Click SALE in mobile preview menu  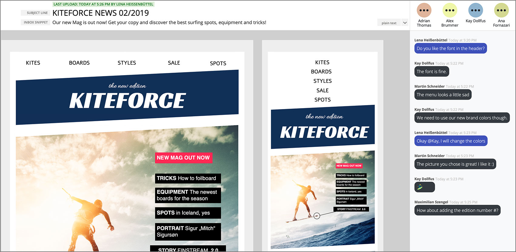[x=323, y=91]
